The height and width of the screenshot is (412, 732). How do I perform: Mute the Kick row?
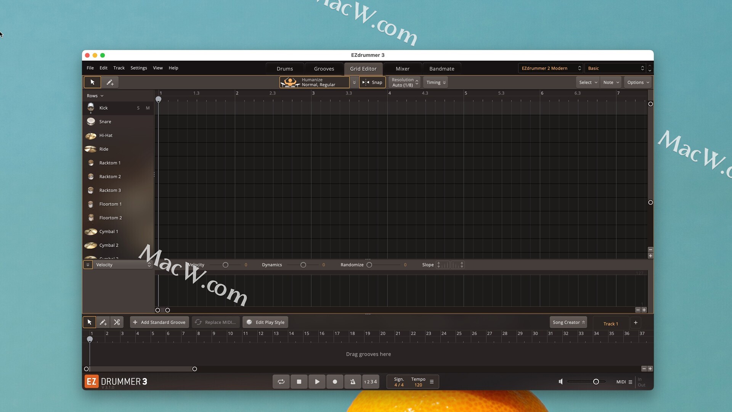point(148,108)
